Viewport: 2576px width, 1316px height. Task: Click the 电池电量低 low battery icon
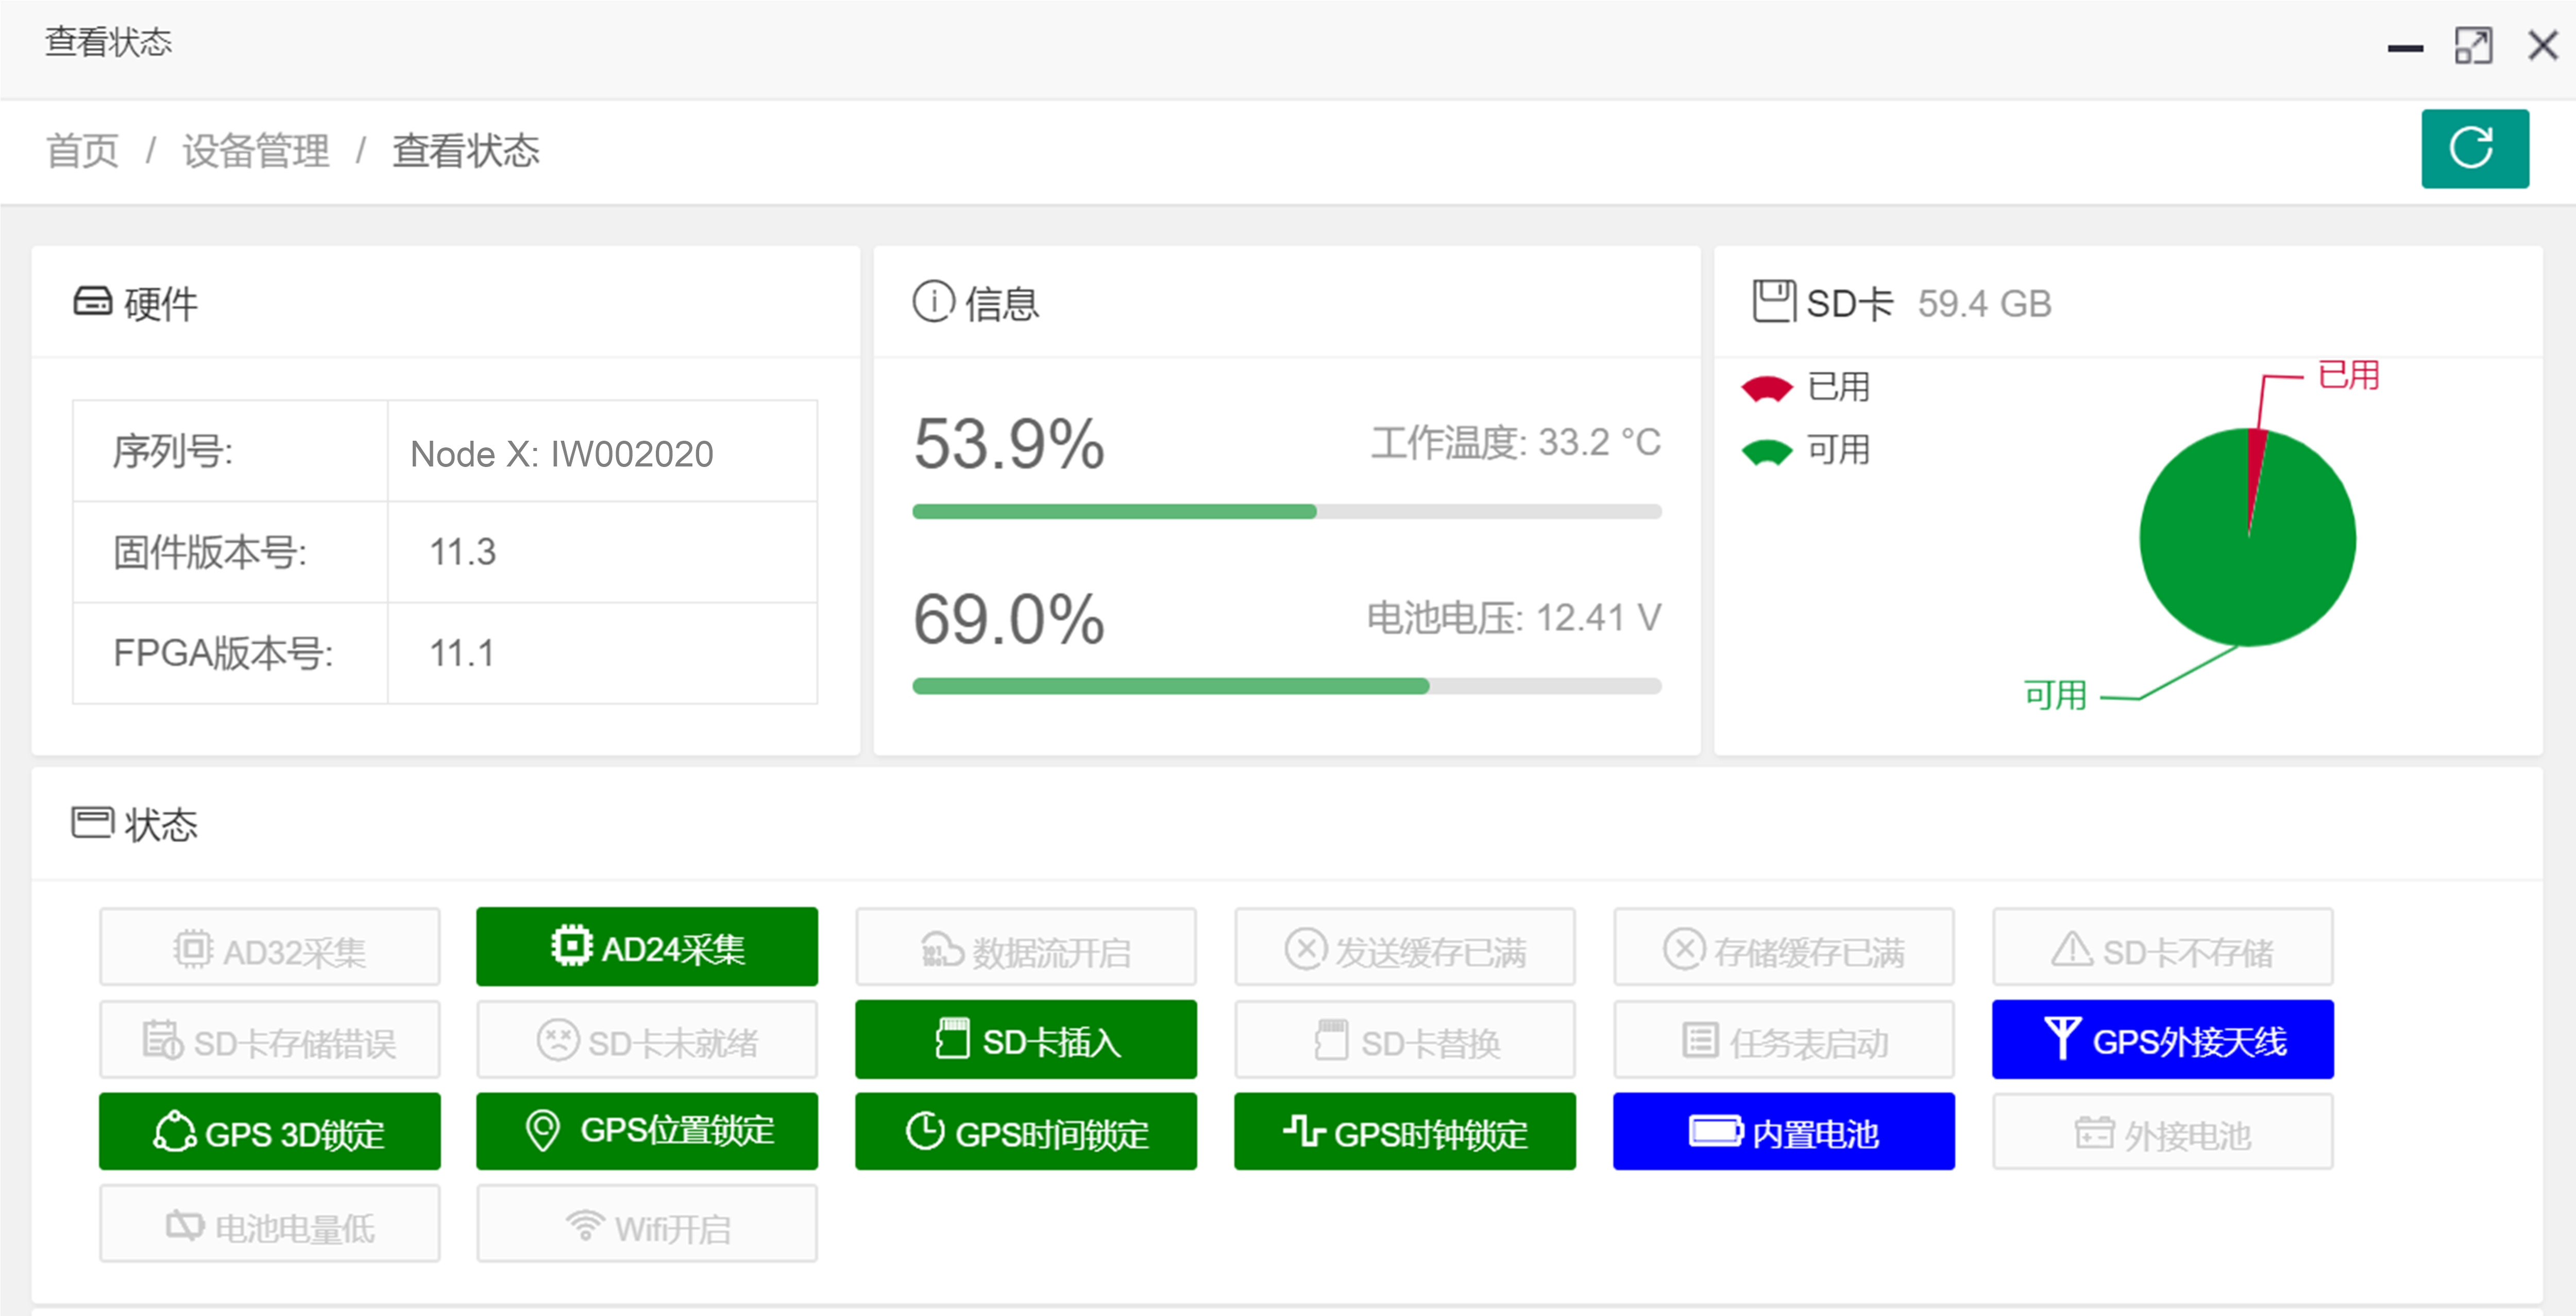click(185, 1225)
